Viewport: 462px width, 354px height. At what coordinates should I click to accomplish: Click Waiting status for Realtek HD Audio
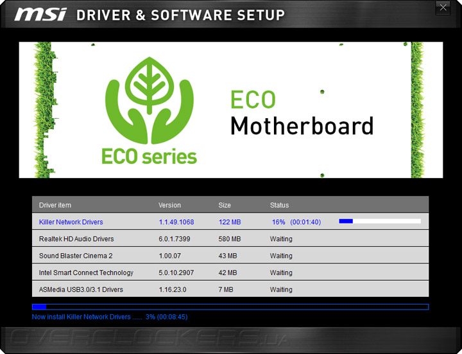281,238
